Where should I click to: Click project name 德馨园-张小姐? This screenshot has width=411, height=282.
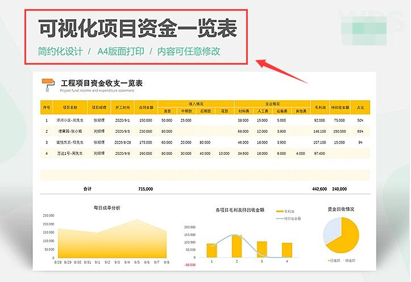pos(70,131)
